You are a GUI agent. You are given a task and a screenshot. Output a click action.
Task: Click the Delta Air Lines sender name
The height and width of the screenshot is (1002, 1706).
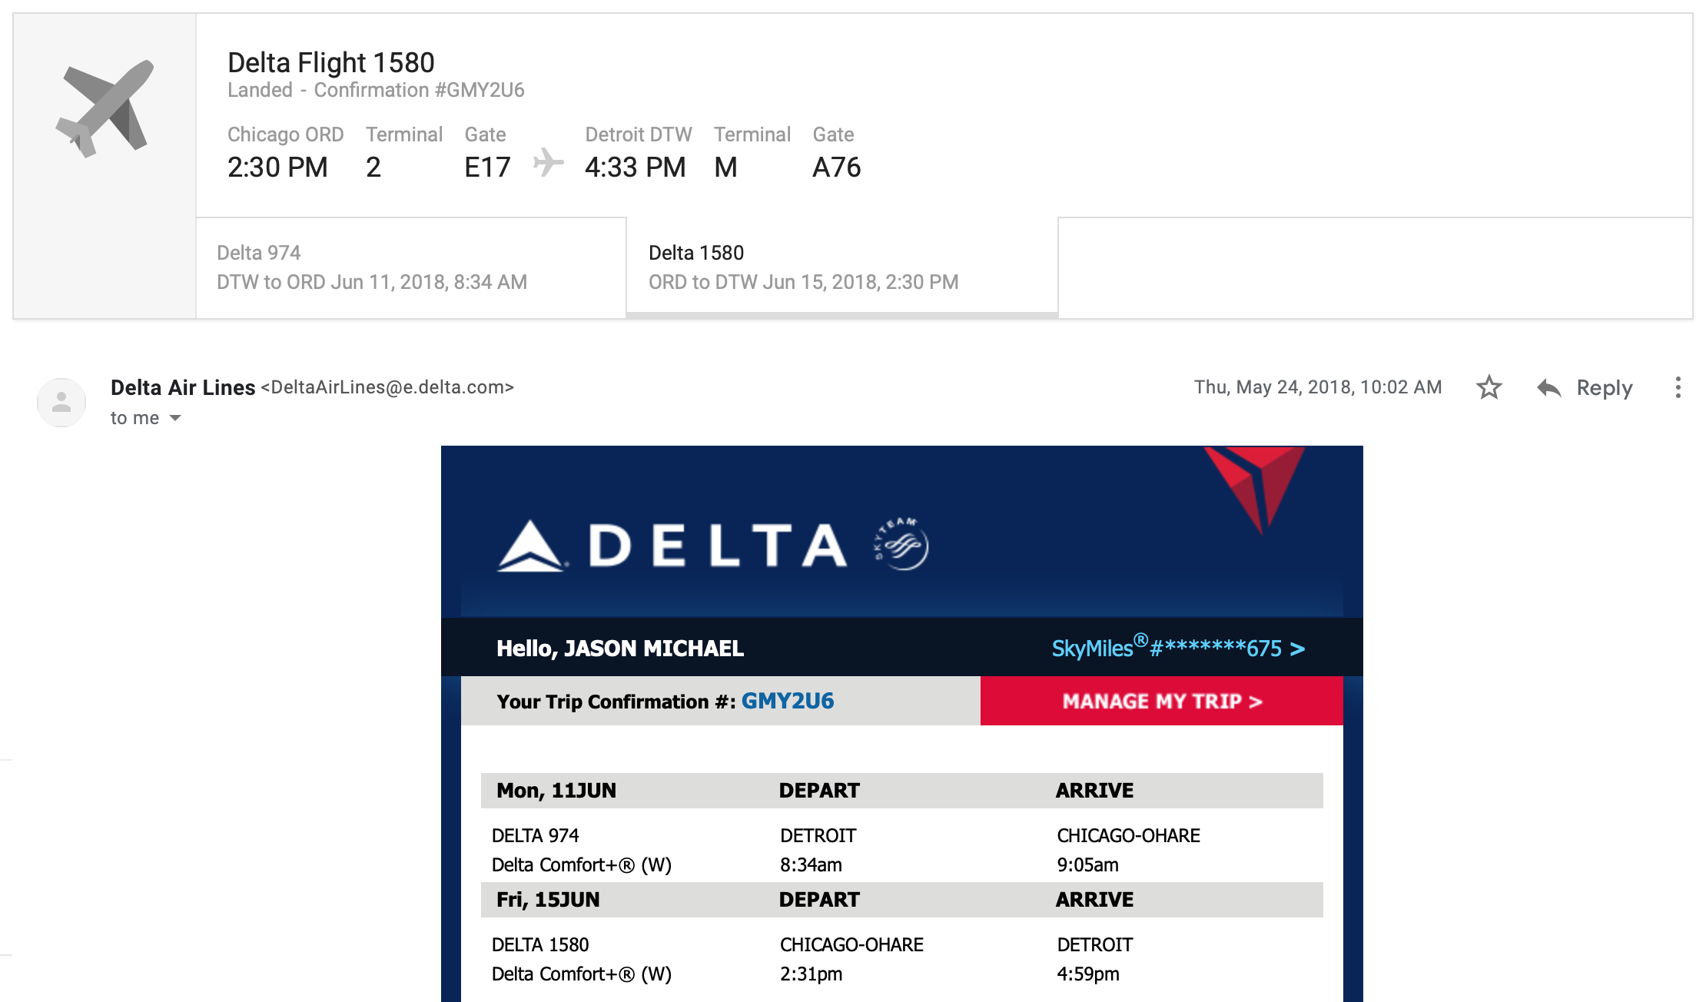(183, 387)
